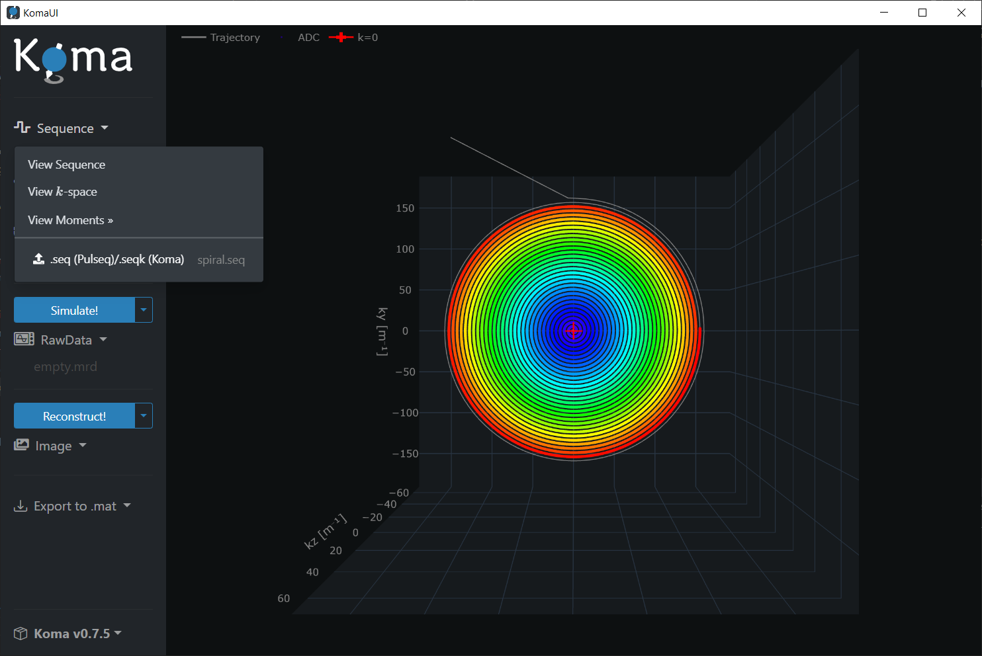Click the Sequence waveform icon
982x656 pixels.
click(x=22, y=127)
